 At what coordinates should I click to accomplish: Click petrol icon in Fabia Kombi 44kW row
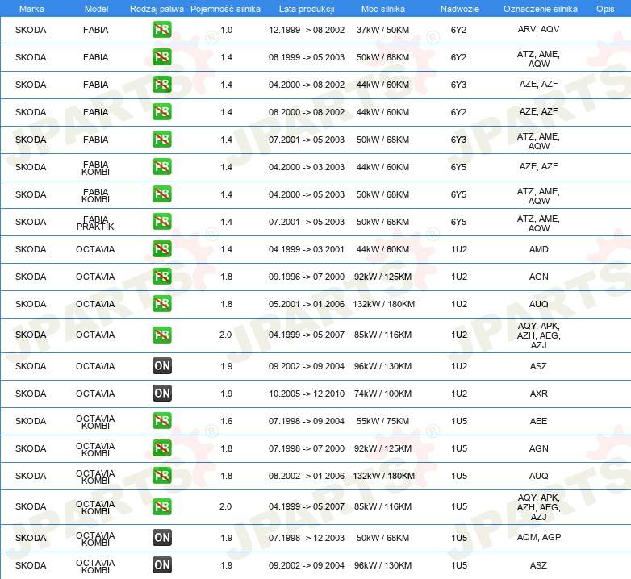[x=161, y=166]
